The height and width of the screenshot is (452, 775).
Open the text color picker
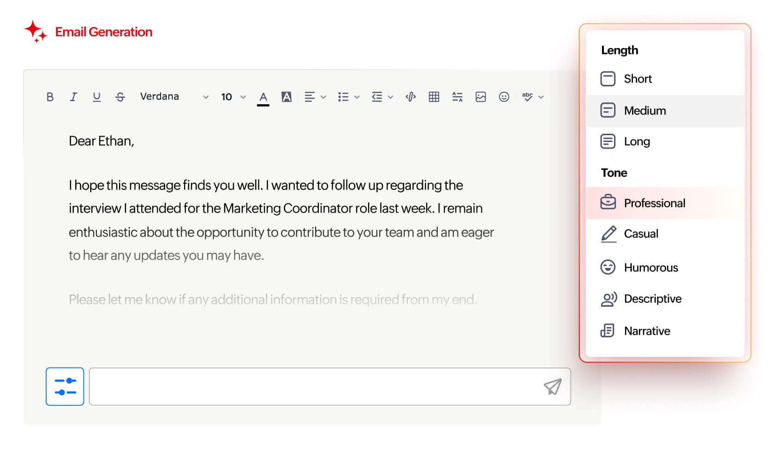pos(263,96)
